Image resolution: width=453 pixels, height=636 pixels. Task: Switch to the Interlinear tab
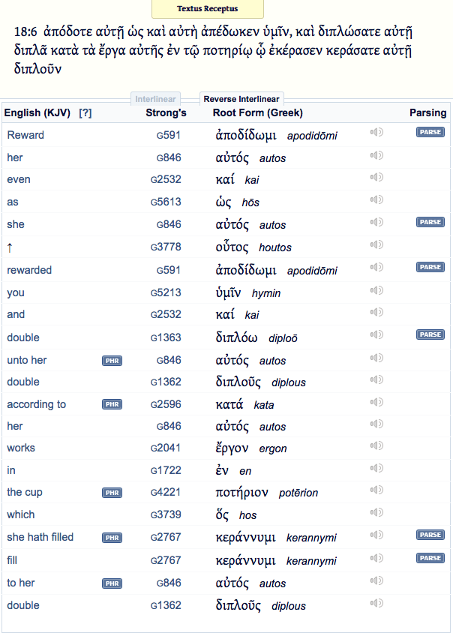155,99
